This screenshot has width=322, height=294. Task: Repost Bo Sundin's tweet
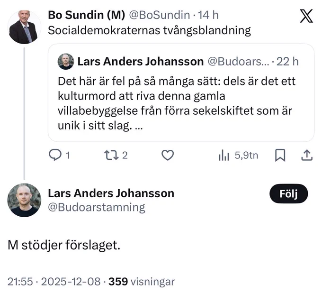pyautogui.click(x=111, y=155)
